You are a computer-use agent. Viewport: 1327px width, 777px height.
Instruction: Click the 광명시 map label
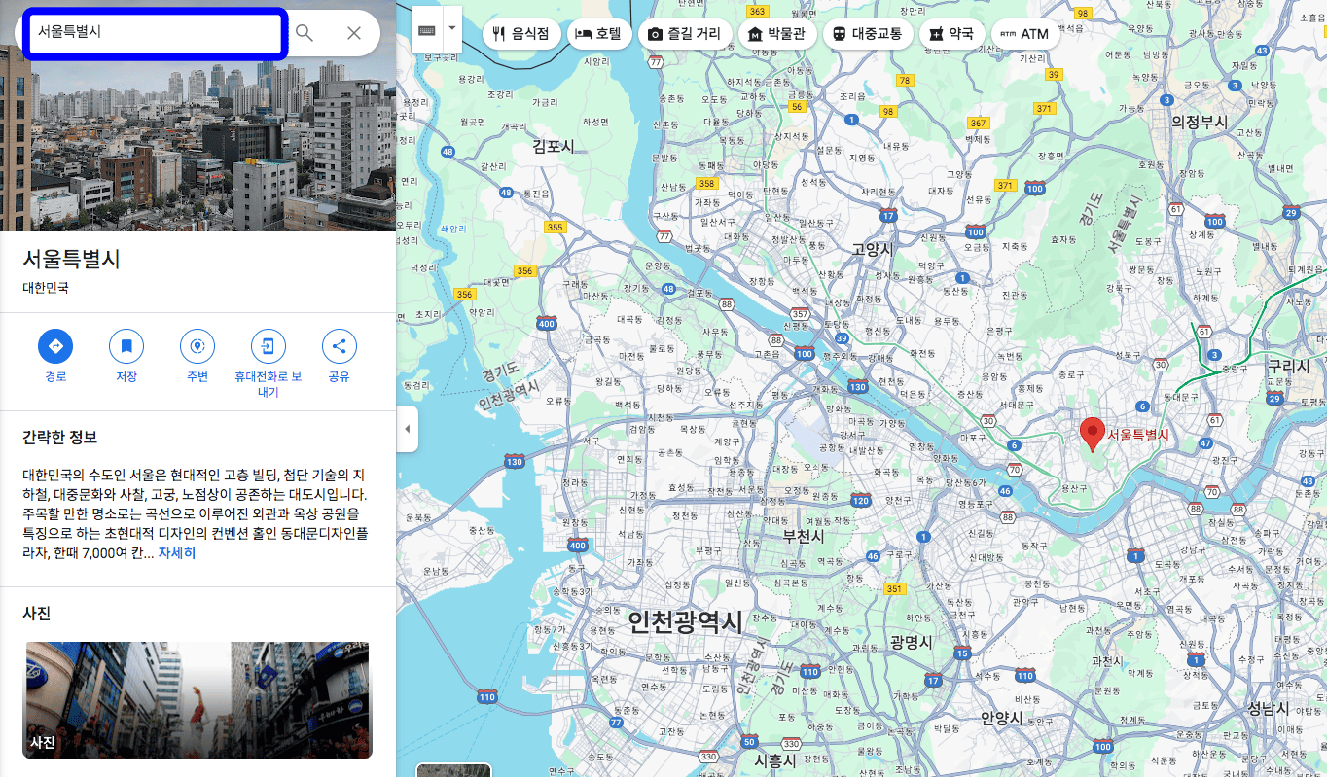[x=912, y=643]
